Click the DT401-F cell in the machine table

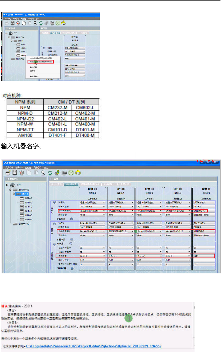[x=57, y=136]
